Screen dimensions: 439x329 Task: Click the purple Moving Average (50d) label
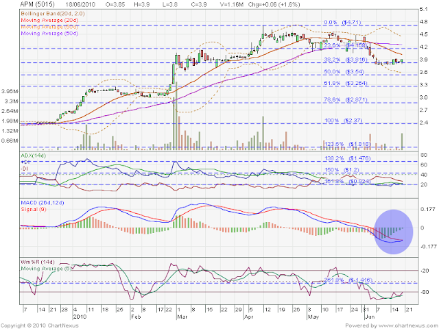click(x=49, y=34)
